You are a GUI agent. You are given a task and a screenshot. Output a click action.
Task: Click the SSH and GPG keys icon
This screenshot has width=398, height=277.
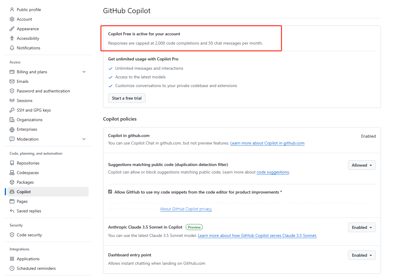(12, 110)
